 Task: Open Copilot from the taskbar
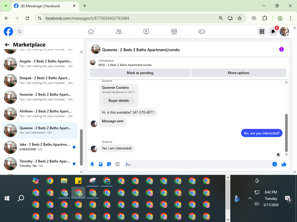pyautogui.click(x=36, y=181)
